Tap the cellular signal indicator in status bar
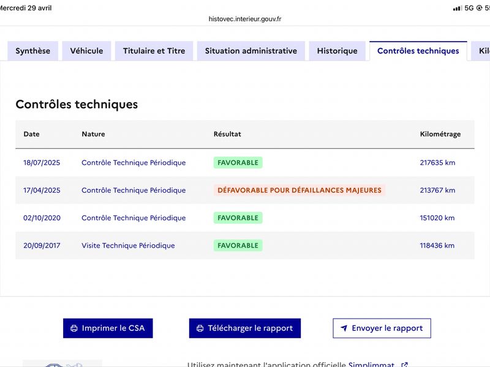This screenshot has width=490, height=367. (458, 8)
